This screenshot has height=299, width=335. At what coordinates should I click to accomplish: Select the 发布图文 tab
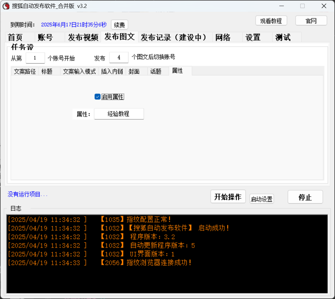(x=120, y=37)
